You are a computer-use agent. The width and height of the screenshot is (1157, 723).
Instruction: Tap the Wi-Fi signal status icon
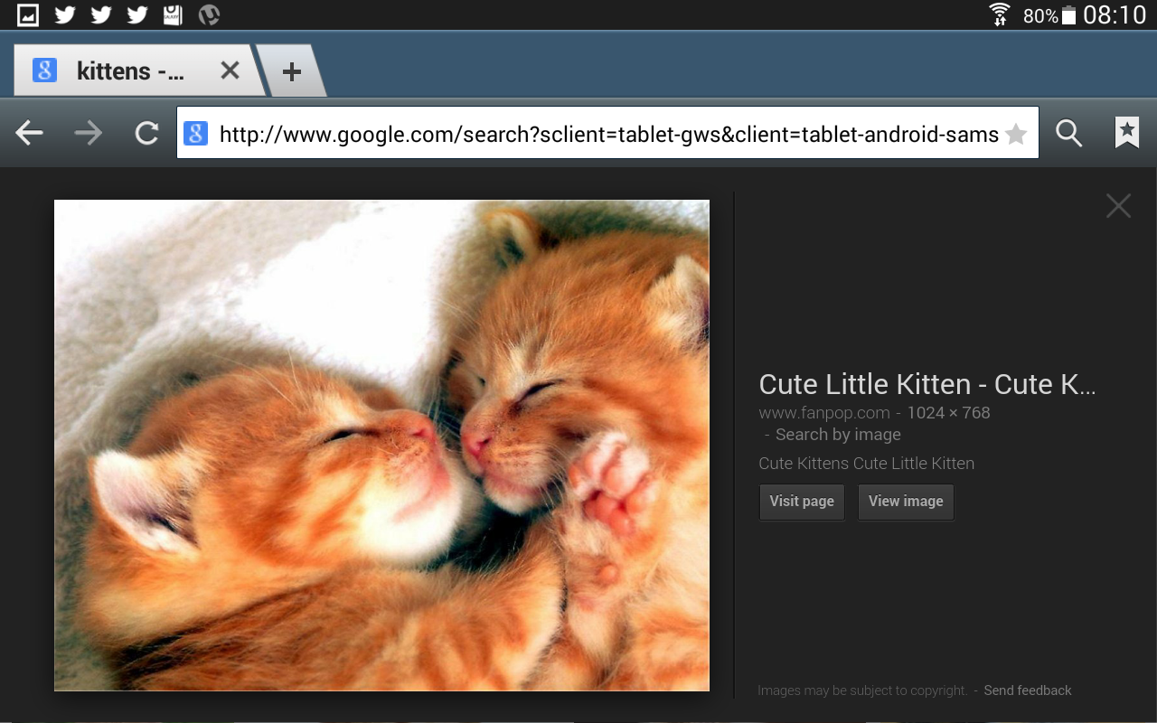[x=1000, y=14]
